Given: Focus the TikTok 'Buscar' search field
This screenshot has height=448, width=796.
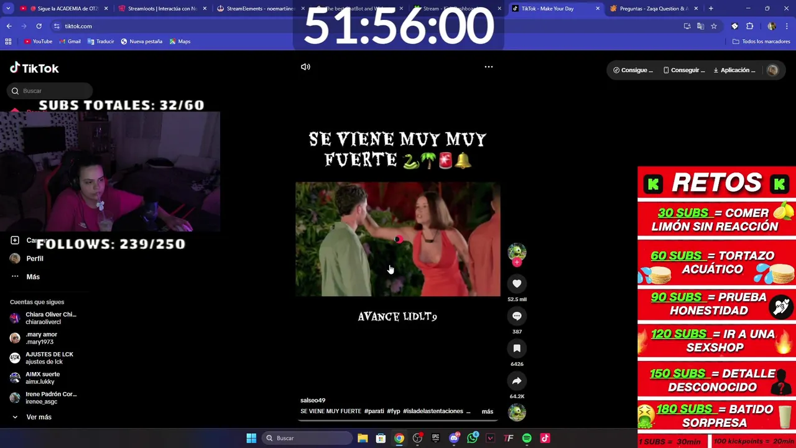Looking at the screenshot, I should 50,91.
